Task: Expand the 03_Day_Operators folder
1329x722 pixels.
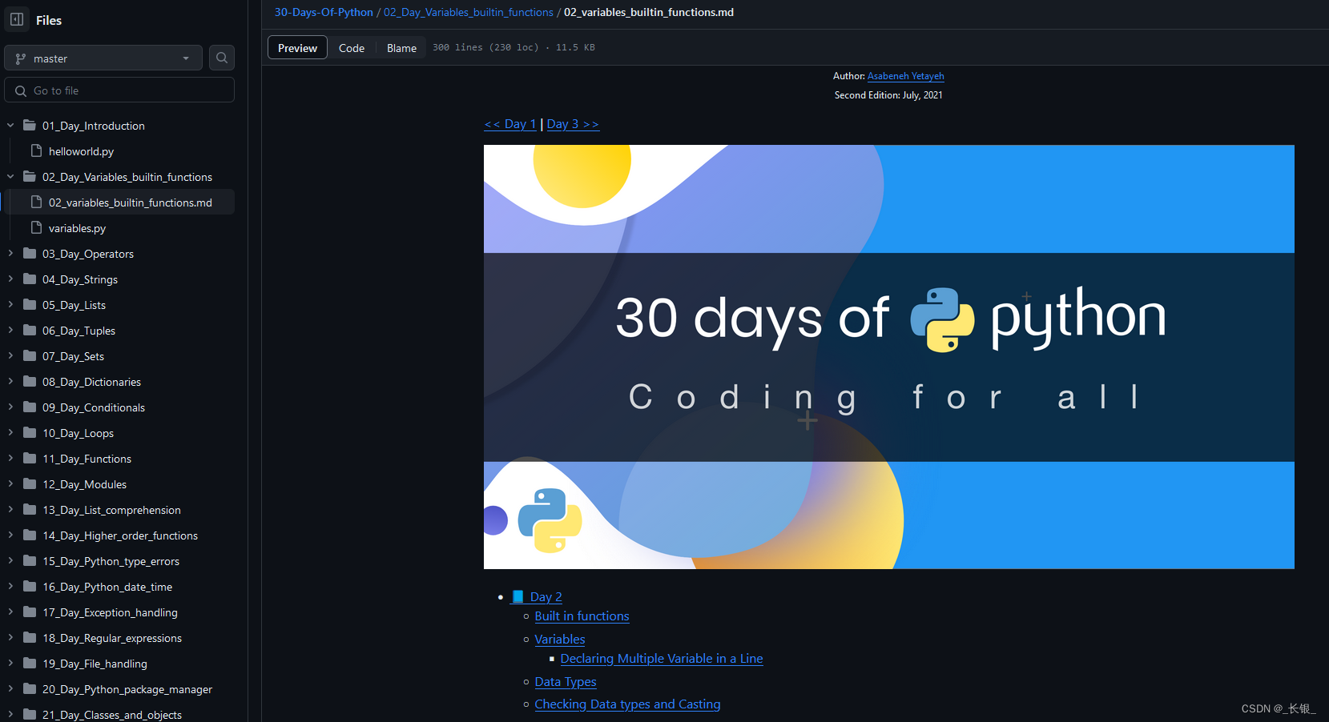Action: 10,253
